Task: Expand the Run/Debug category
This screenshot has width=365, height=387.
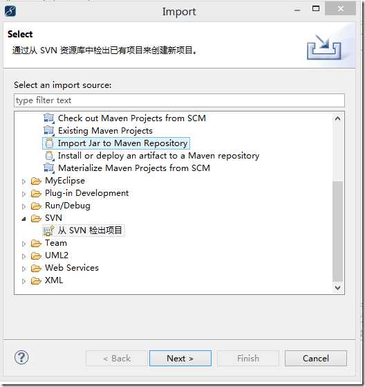Action: pos(24,206)
